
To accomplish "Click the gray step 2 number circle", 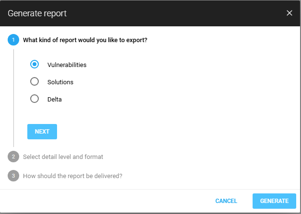I will click(x=13, y=157).
